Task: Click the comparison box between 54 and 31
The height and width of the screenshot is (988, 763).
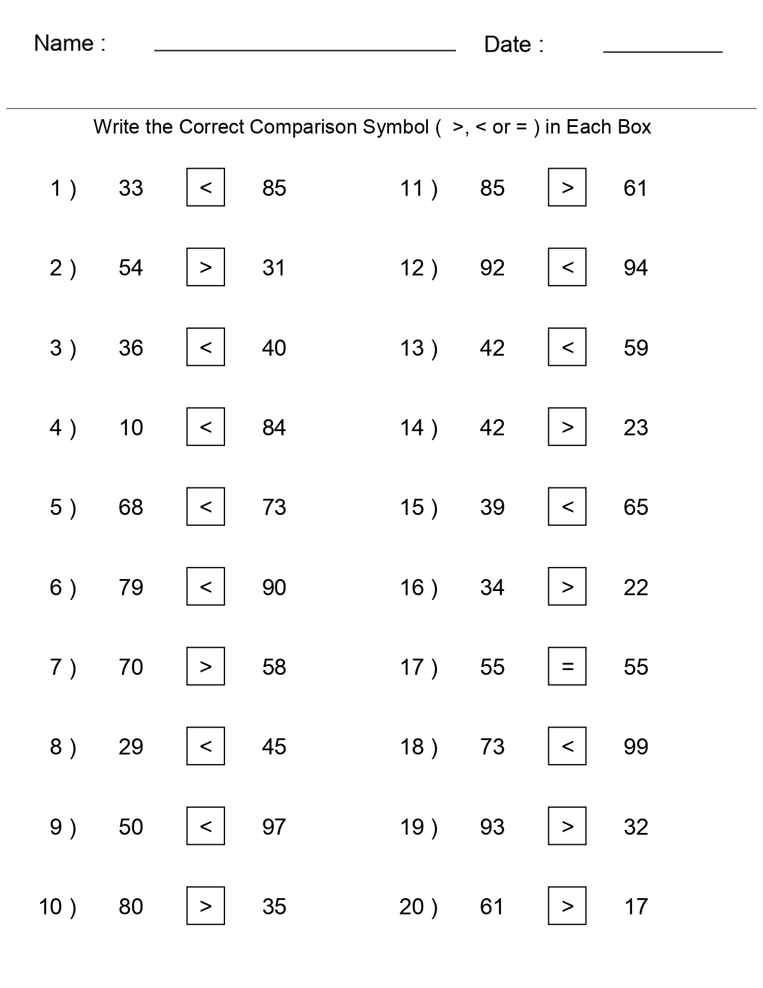Action: (x=205, y=267)
